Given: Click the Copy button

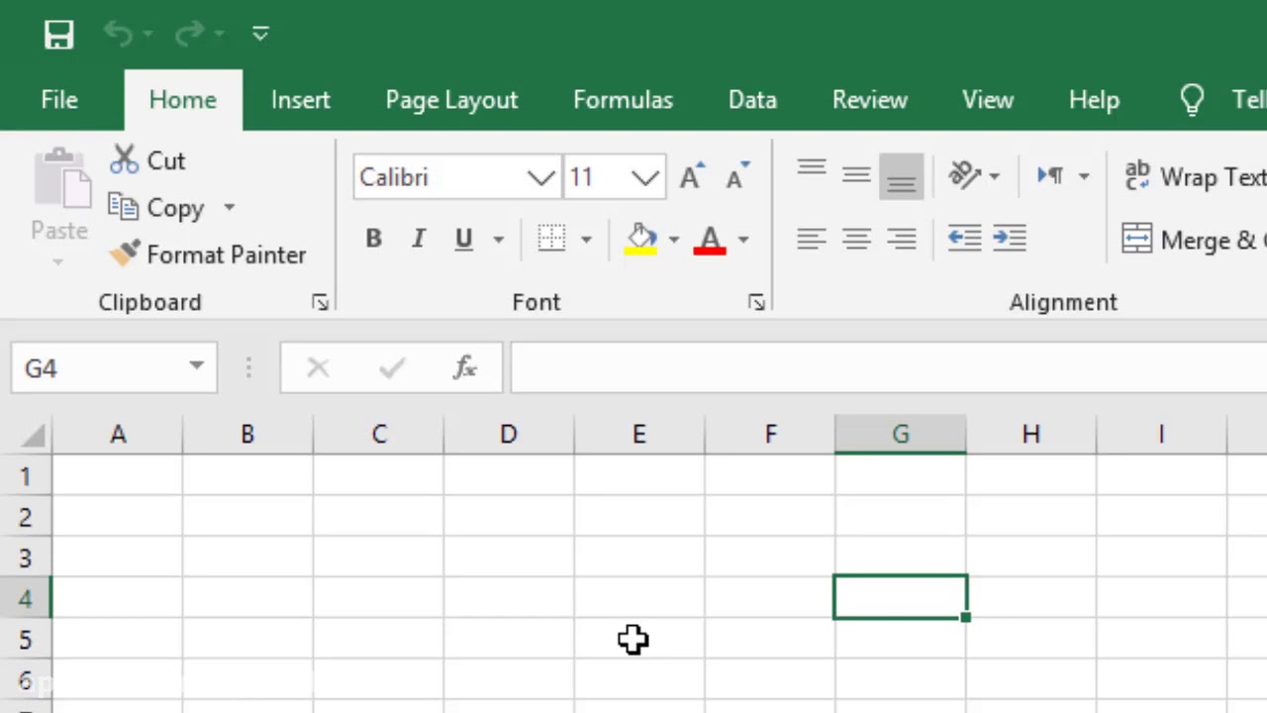Looking at the screenshot, I should point(155,208).
